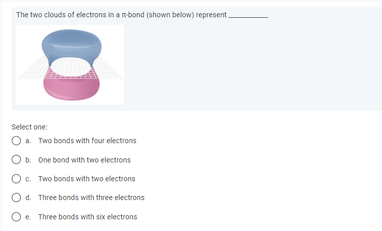Select radio button for option e
Screen dimensions: 382x231
tap(16, 217)
